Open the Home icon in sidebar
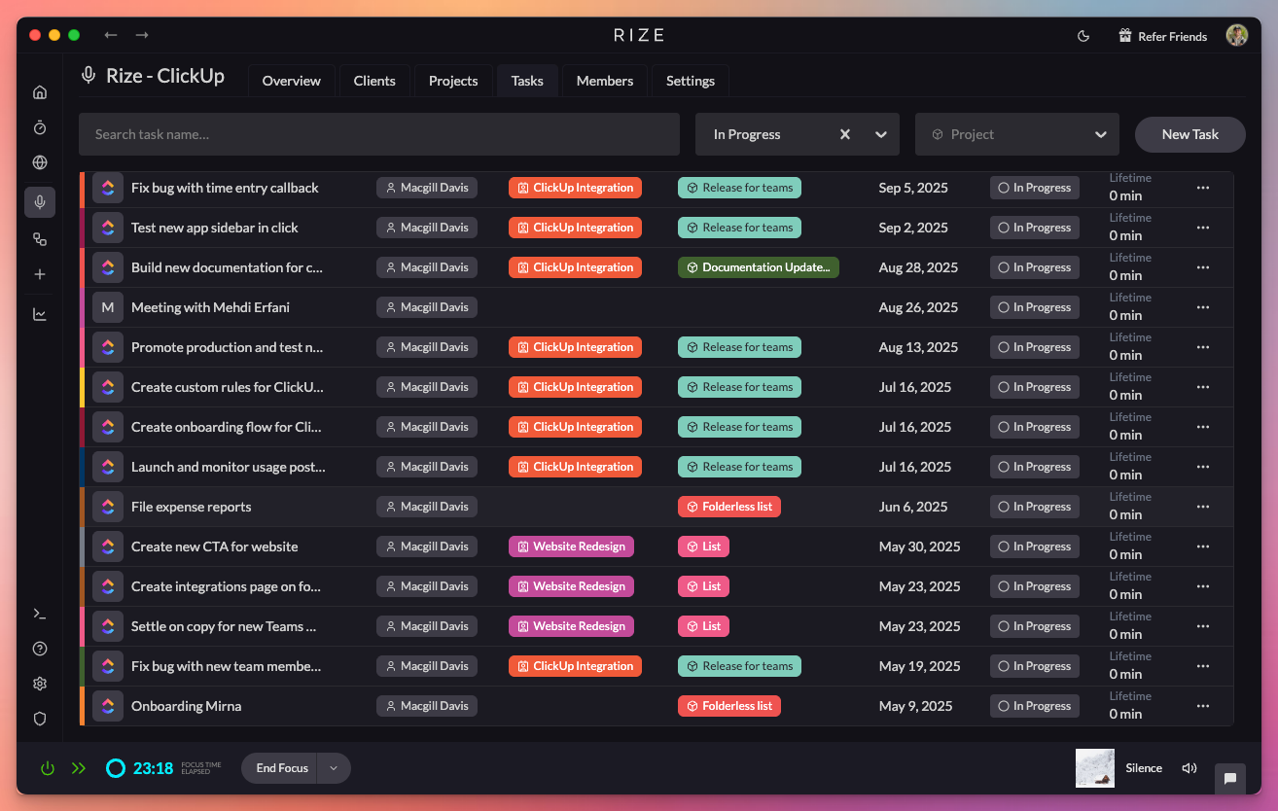1278x811 pixels. 40,92
